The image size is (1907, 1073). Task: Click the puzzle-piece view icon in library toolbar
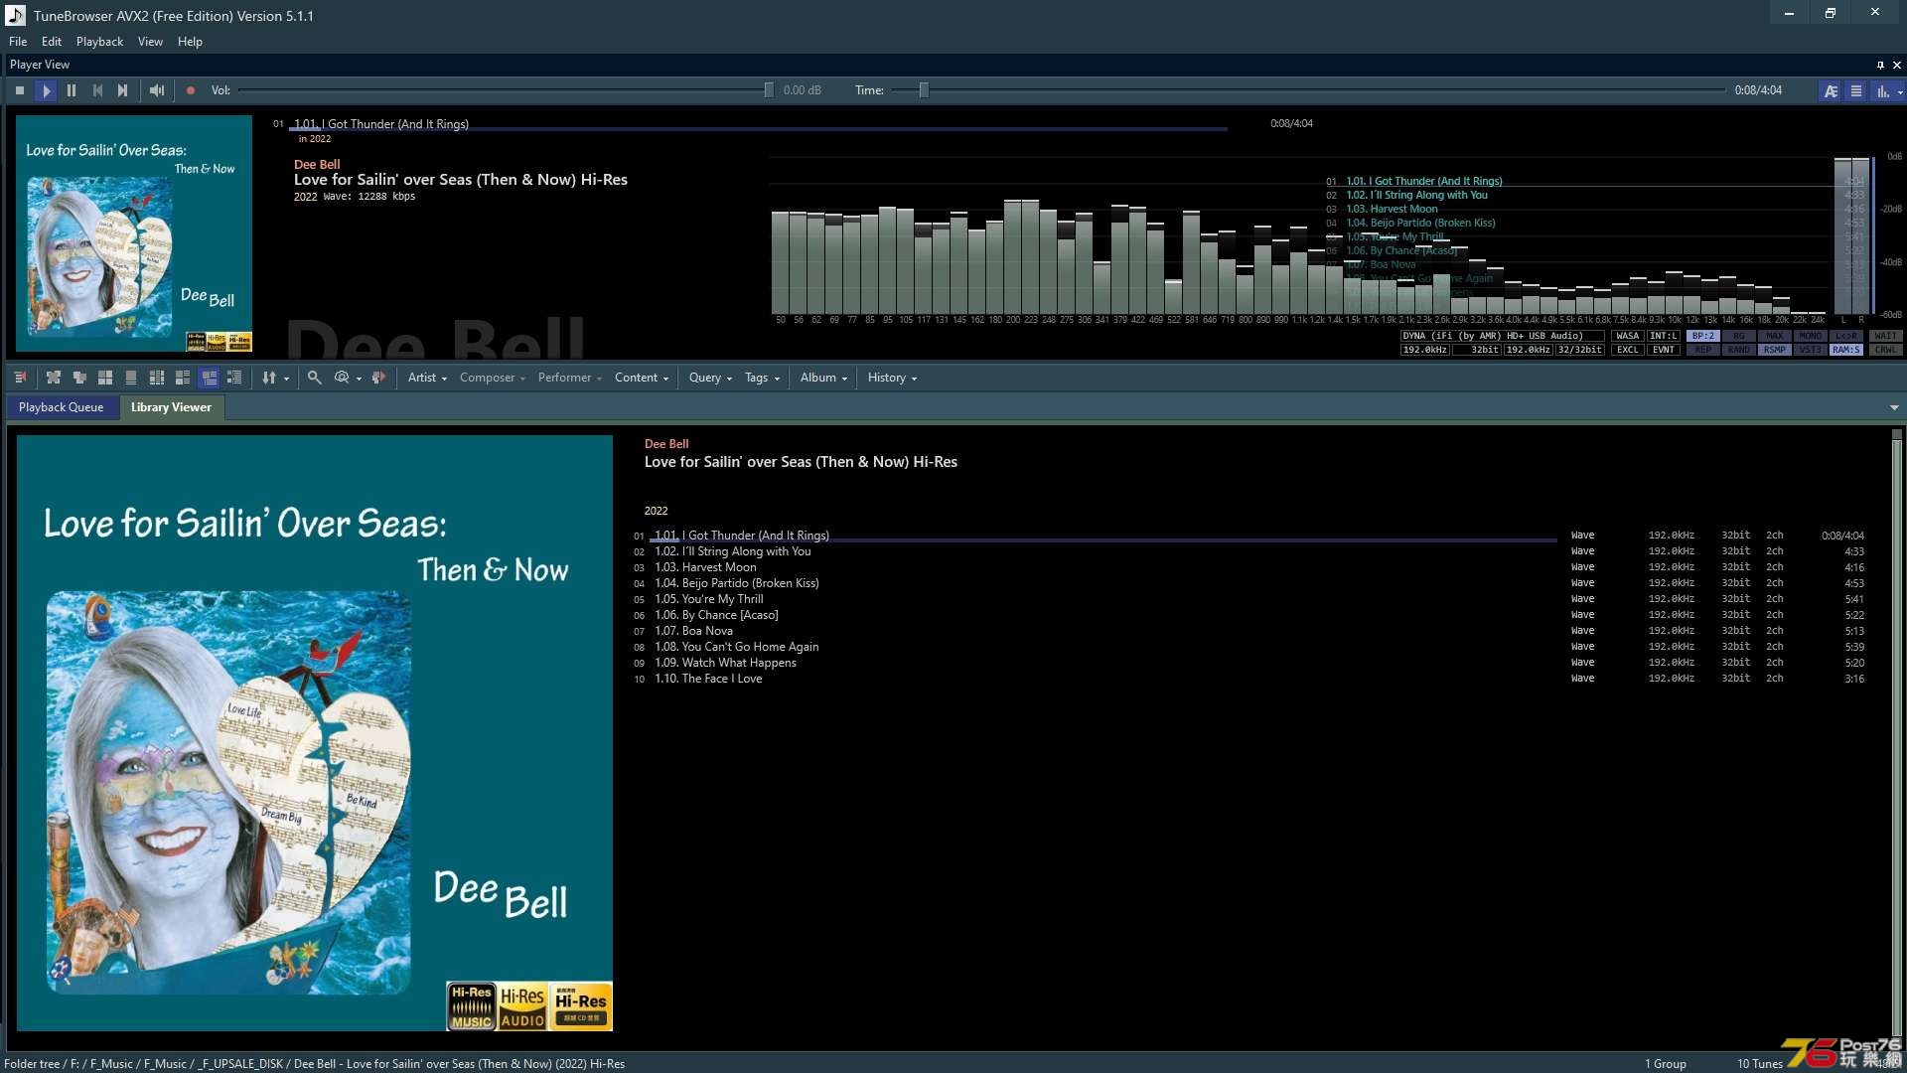pyautogui.click(x=54, y=378)
